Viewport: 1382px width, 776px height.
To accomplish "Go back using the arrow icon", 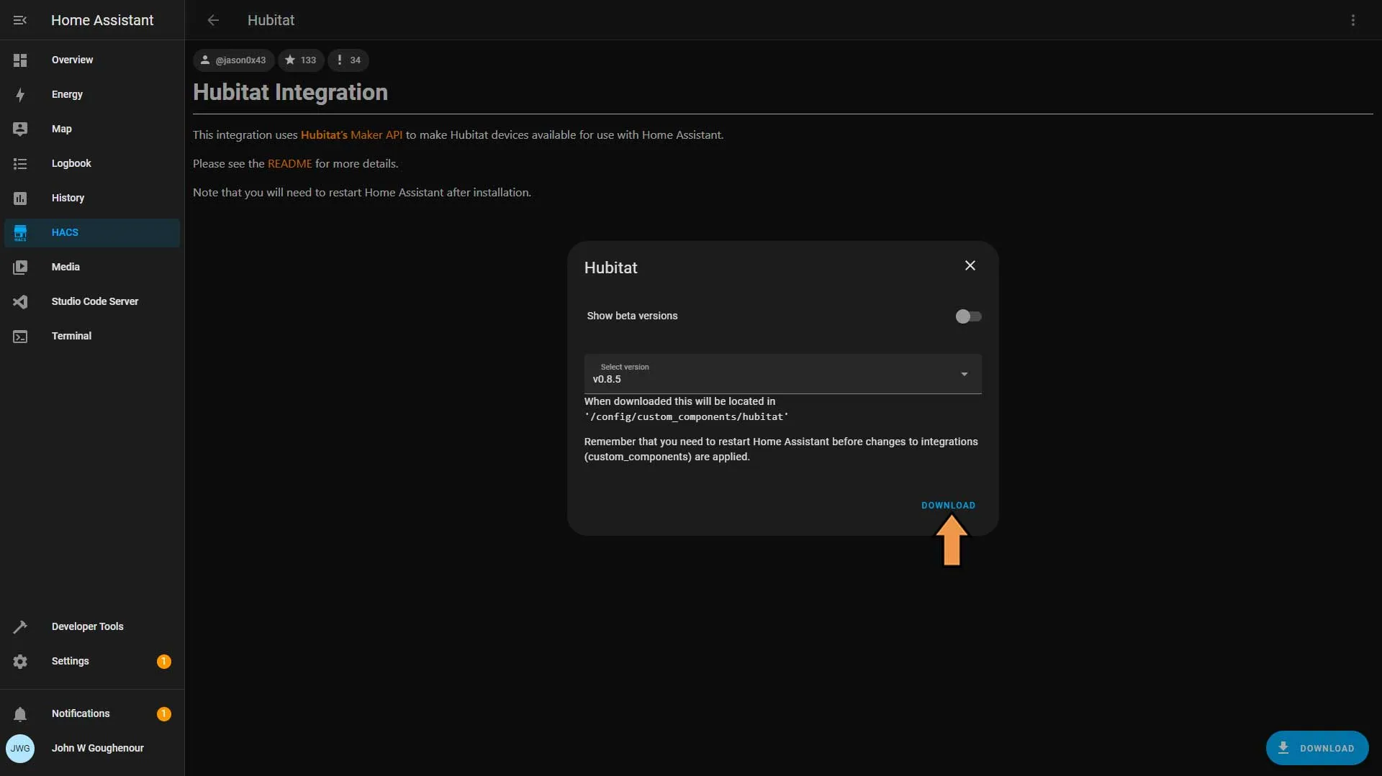I will (x=213, y=20).
